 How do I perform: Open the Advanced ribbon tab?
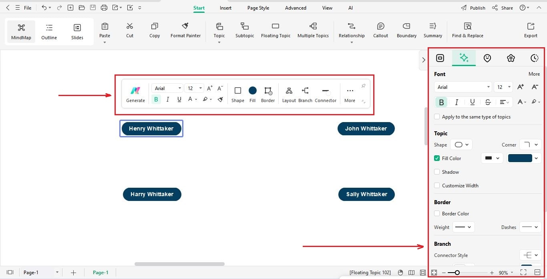coord(295,8)
